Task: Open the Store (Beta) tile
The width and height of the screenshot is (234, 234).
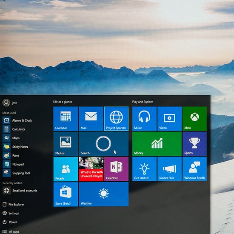Action: point(66,194)
